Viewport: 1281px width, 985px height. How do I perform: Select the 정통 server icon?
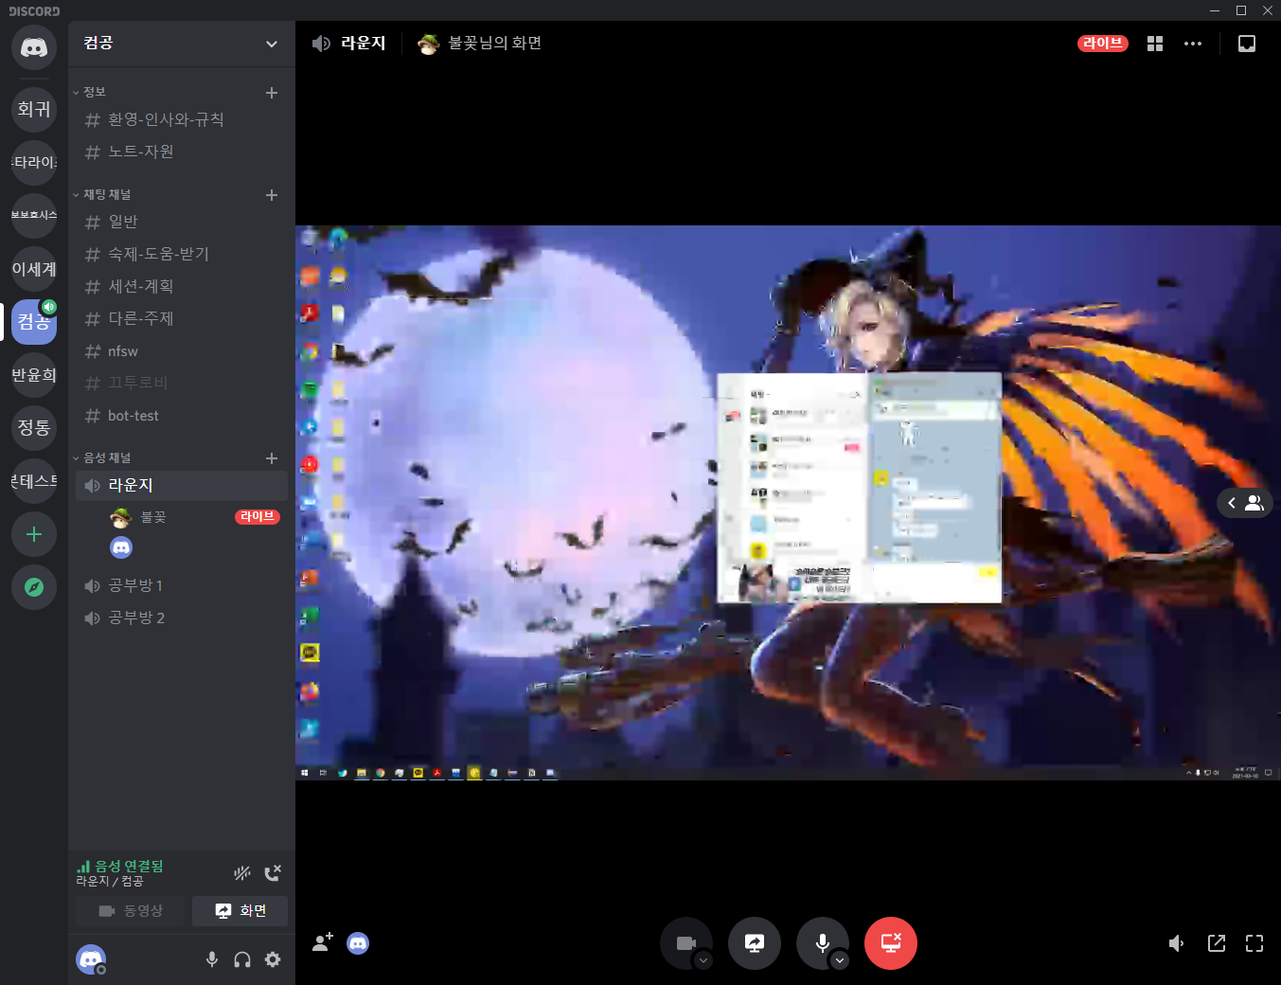point(34,428)
